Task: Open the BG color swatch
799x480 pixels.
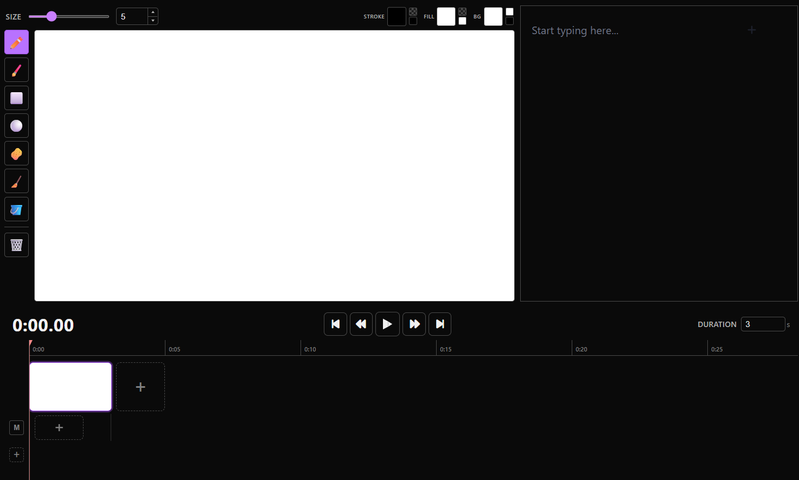Action: point(493,16)
